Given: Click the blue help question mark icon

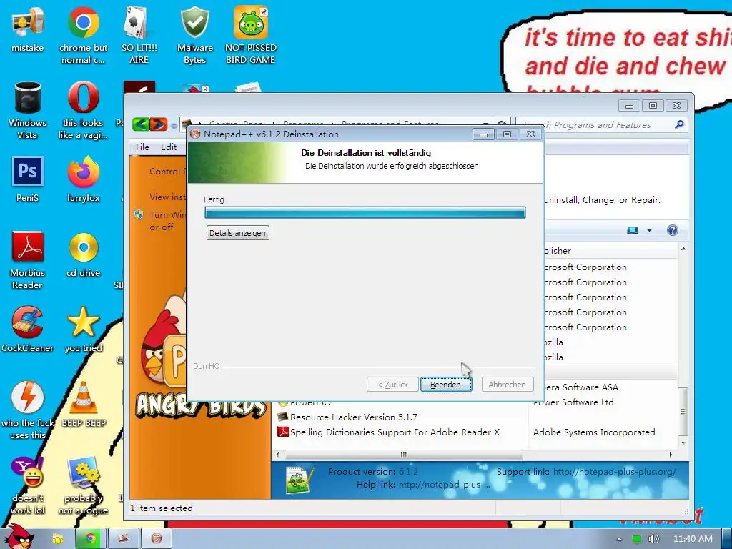Looking at the screenshot, I should coord(672,230).
